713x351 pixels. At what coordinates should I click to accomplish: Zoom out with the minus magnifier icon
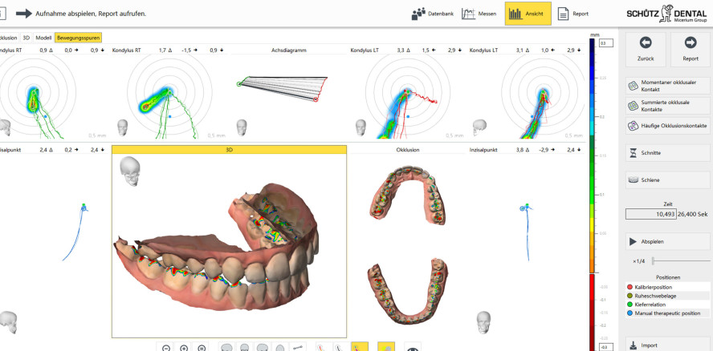(x=166, y=348)
